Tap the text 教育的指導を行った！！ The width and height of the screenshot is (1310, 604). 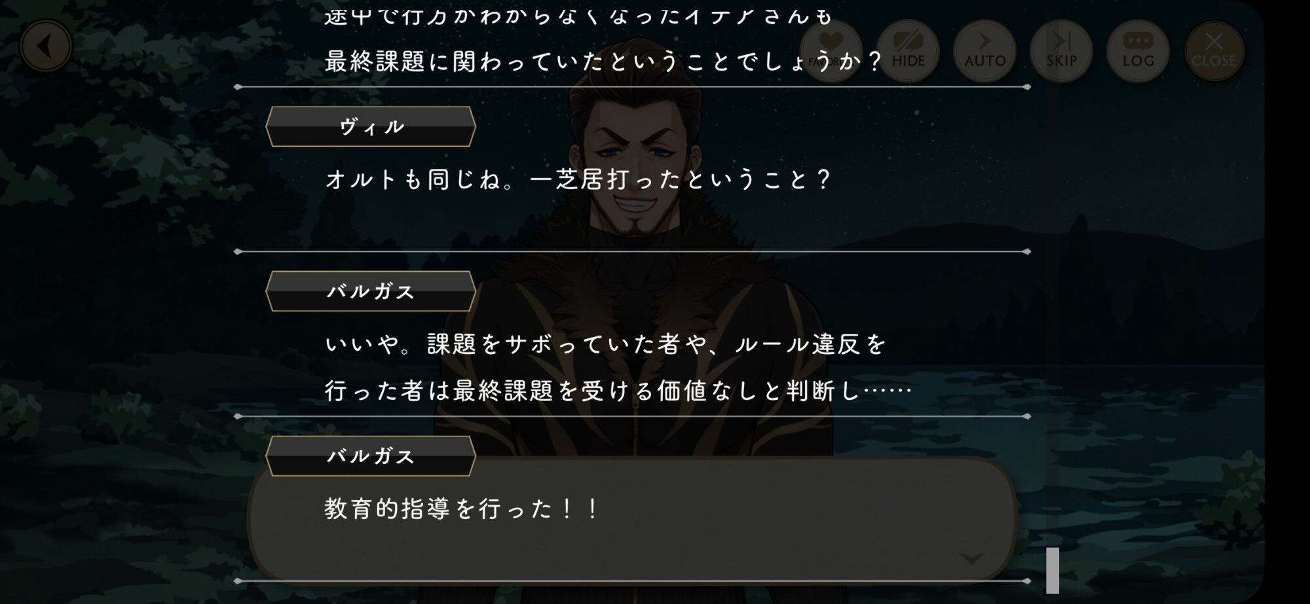[x=462, y=508]
